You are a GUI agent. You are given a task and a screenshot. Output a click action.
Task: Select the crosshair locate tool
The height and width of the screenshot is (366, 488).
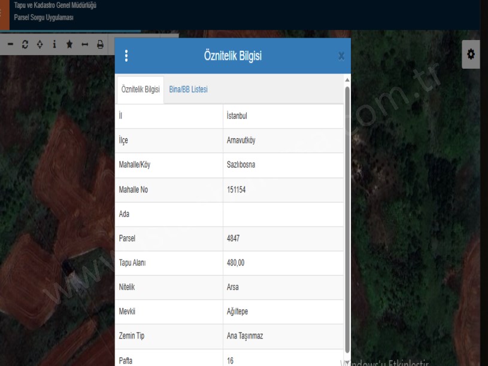click(40, 45)
